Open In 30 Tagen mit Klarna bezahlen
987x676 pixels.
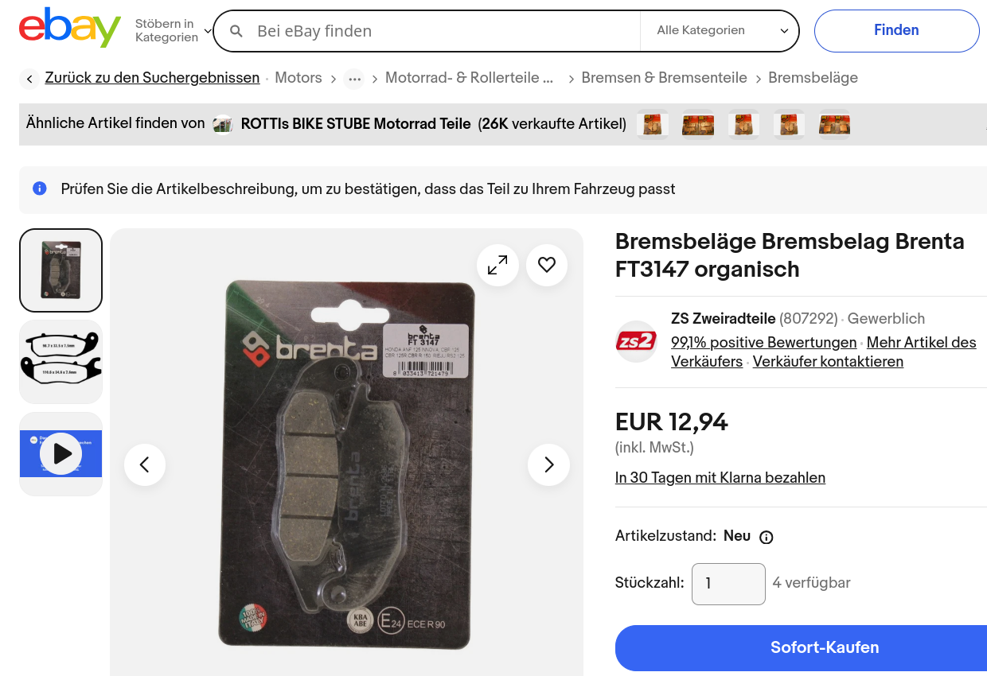[720, 478]
